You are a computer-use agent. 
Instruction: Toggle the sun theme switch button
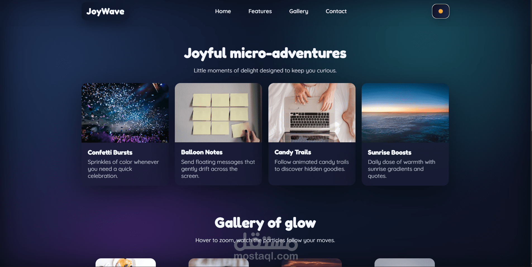pyautogui.click(x=440, y=11)
